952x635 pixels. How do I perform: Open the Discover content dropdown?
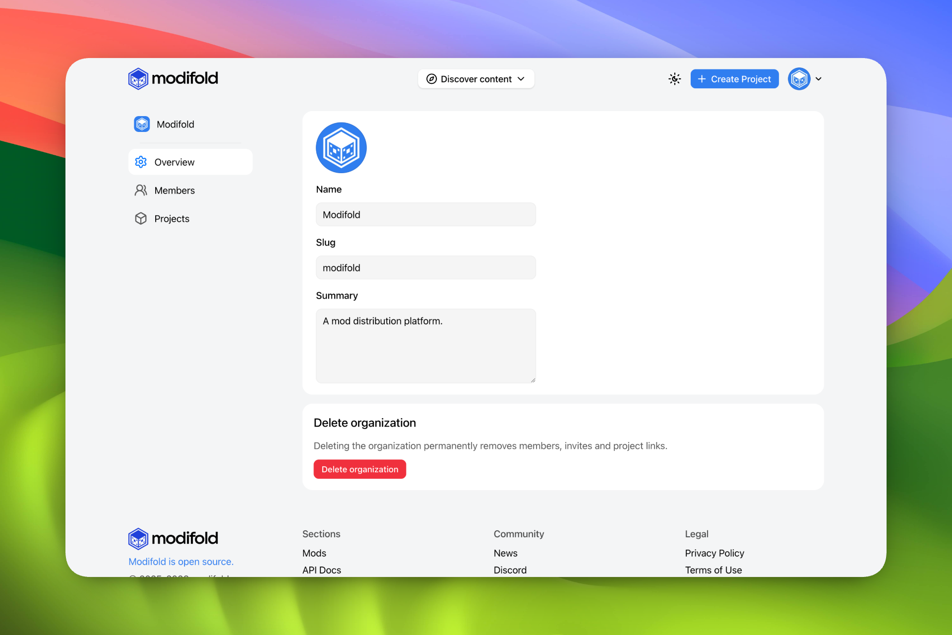tap(476, 79)
